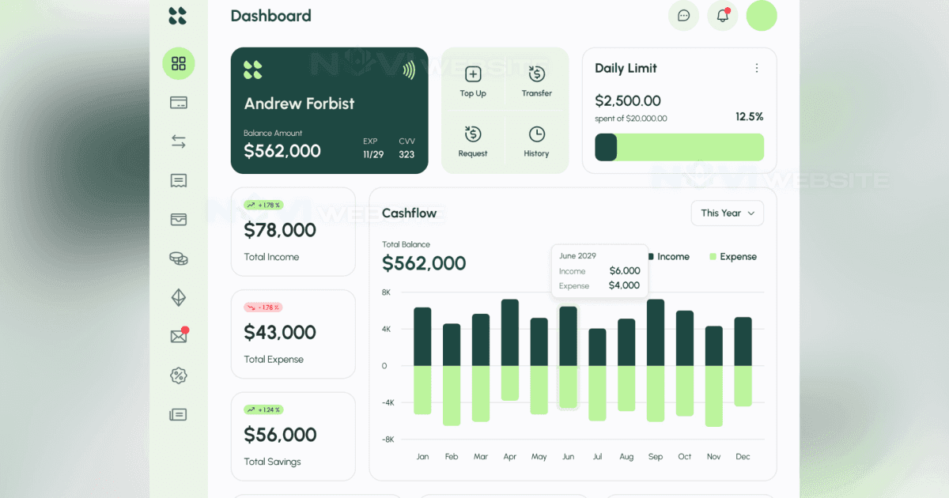Open the percent discount badge icon

coord(179,375)
